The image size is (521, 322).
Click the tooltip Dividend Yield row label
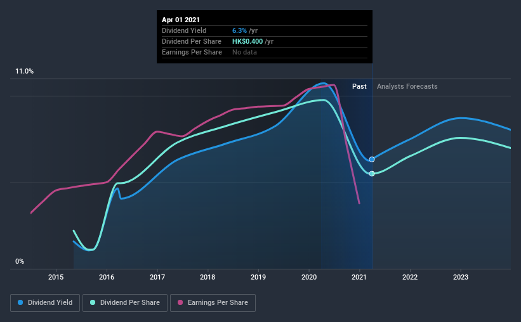[184, 30]
